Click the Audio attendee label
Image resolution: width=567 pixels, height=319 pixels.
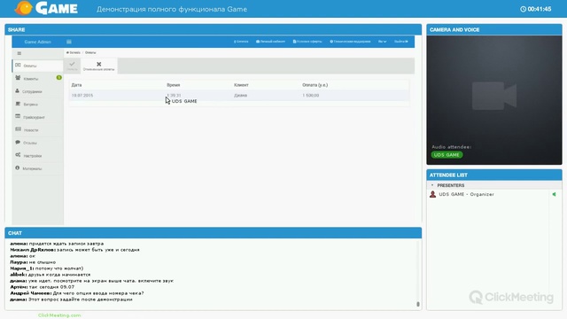tap(451, 147)
